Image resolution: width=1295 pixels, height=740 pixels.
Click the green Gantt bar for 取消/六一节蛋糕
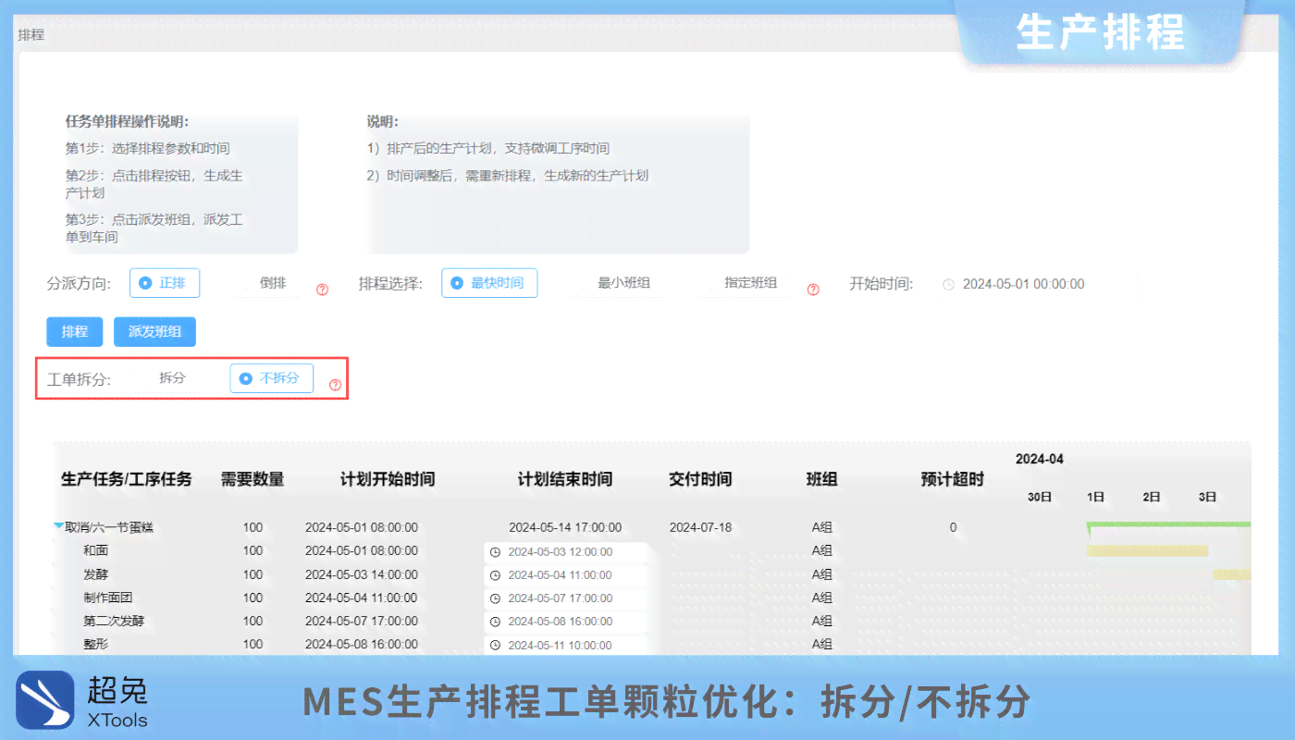[x=1169, y=524]
